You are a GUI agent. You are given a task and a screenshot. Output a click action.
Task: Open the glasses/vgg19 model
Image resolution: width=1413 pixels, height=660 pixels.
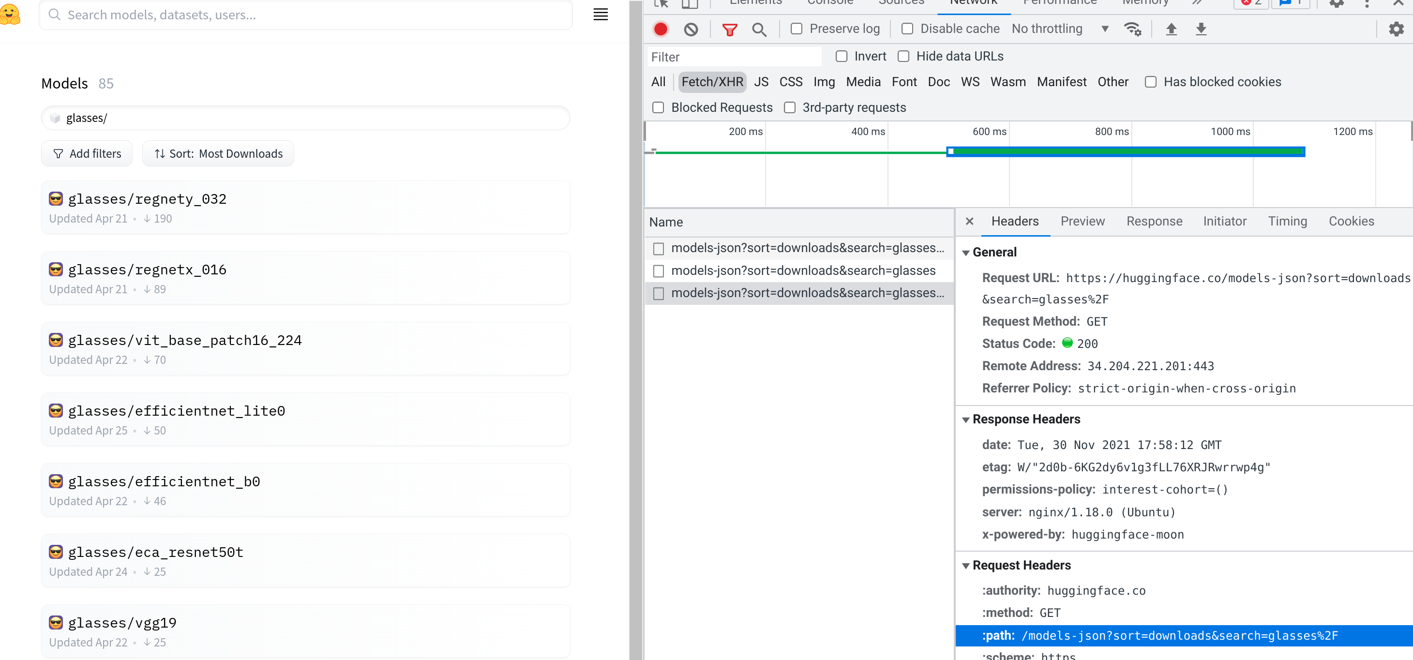tap(122, 622)
